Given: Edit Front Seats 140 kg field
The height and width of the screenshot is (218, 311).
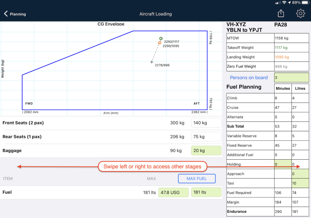Looking at the screenshot, I should [x=206, y=123].
